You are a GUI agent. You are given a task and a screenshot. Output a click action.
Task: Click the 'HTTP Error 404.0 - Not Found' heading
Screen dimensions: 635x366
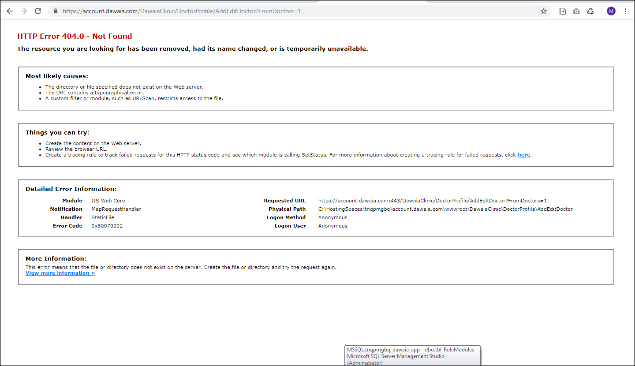pyautogui.click(x=75, y=36)
